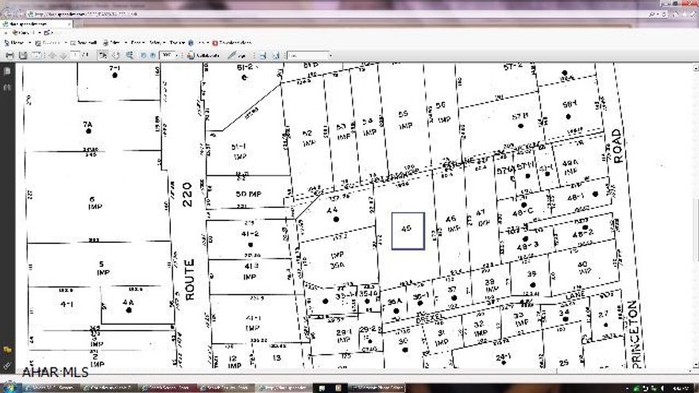
Task: Click the zoom in plus button
Action: tap(153, 56)
